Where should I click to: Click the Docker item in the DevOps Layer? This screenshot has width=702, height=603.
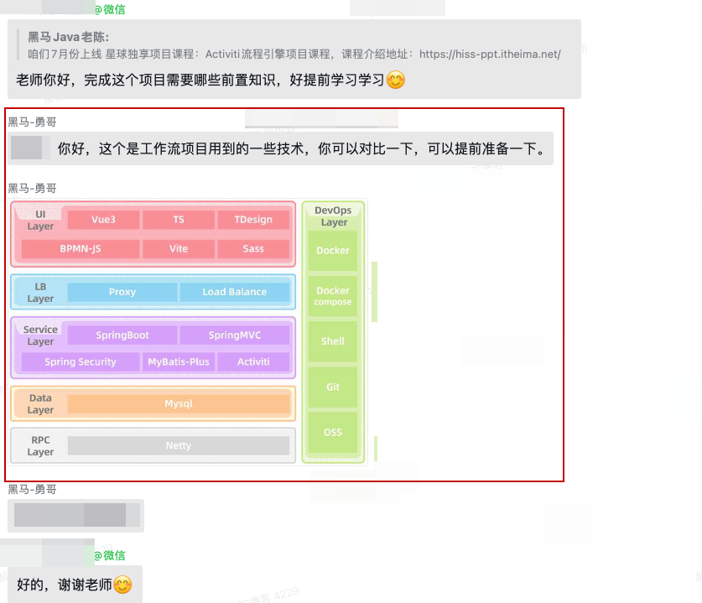[x=333, y=250]
